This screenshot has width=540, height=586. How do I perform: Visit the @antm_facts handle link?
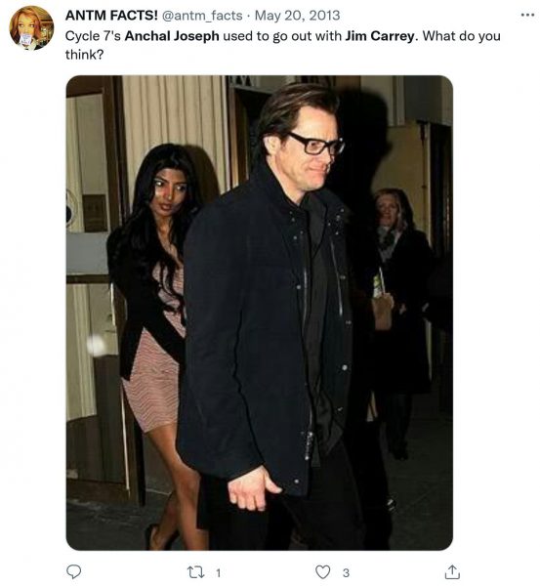pyautogui.click(x=202, y=16)
